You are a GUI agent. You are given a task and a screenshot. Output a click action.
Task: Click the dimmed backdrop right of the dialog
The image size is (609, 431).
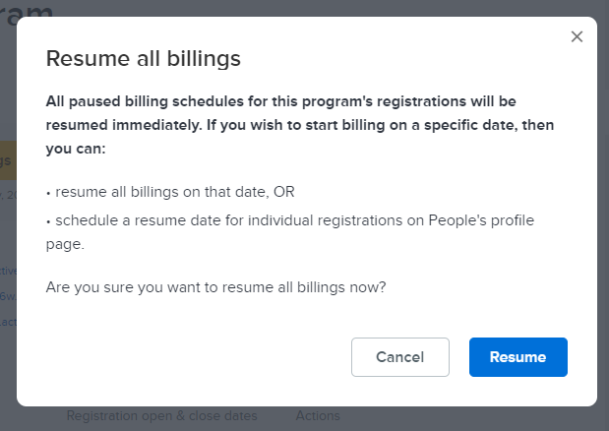click(x=603, y=215)
